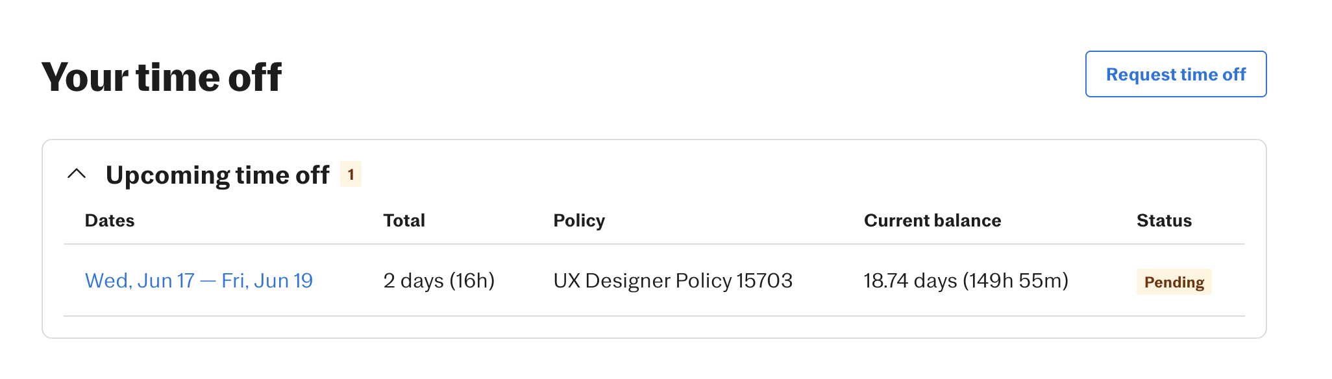1332x379 pixels.
Task: Click the Jun 17 start date text
Action: (x=166, y=280)
